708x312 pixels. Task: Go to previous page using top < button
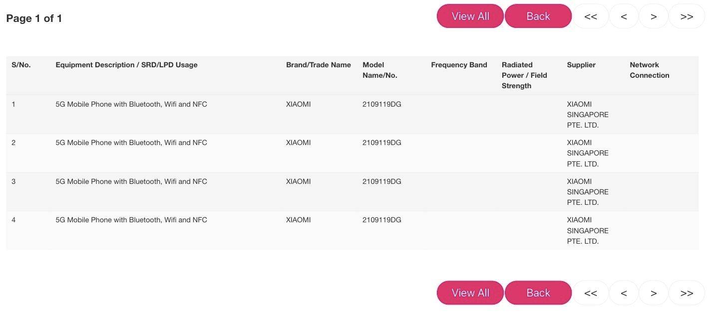click(624, 16)
